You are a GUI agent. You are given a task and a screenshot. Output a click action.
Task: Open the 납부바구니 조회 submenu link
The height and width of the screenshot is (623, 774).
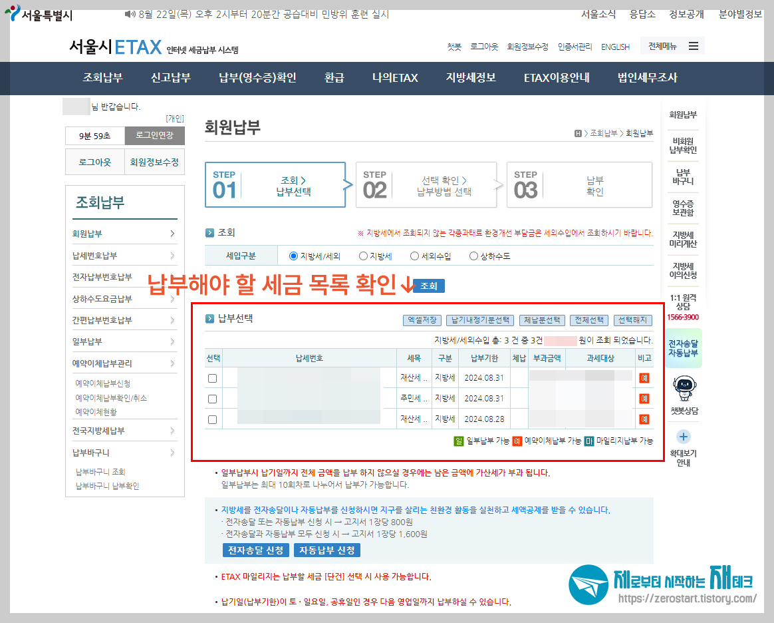100,472
